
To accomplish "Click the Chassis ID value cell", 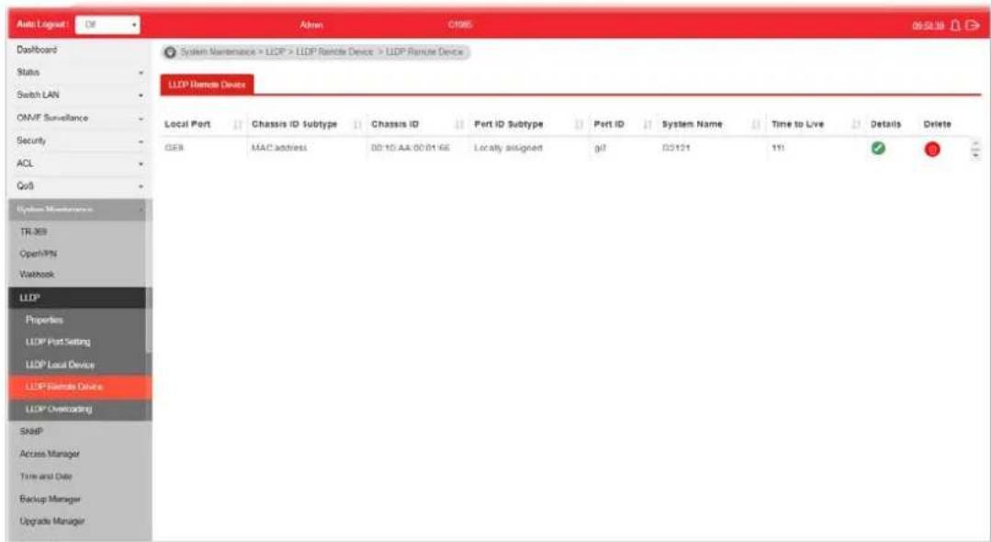I will click(411, 148).
